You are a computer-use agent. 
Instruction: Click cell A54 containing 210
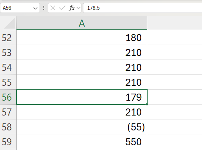(x=82, y=67)
